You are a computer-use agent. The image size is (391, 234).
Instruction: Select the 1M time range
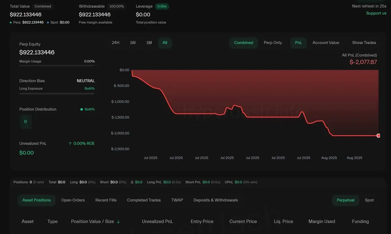pyautogui.click(x=149, y=43)
